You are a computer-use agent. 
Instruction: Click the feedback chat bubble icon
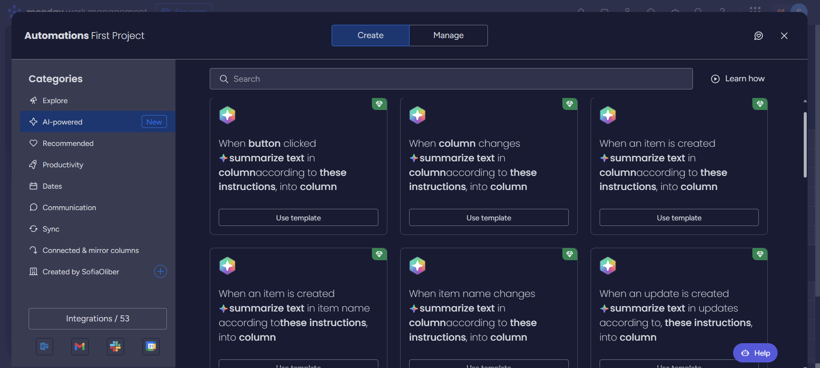click(758, 36)
